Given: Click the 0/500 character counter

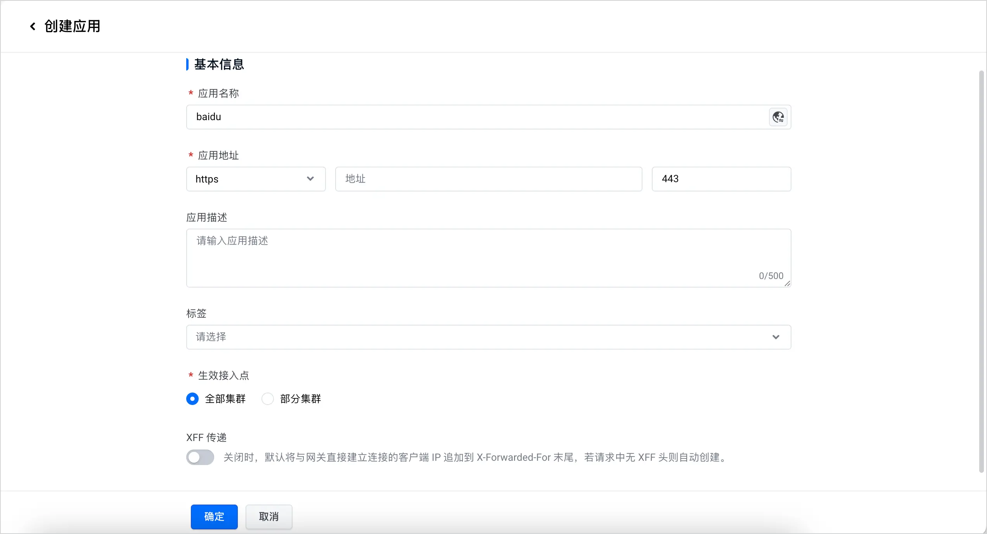Looking at the screenshot, I should [771, 276].
